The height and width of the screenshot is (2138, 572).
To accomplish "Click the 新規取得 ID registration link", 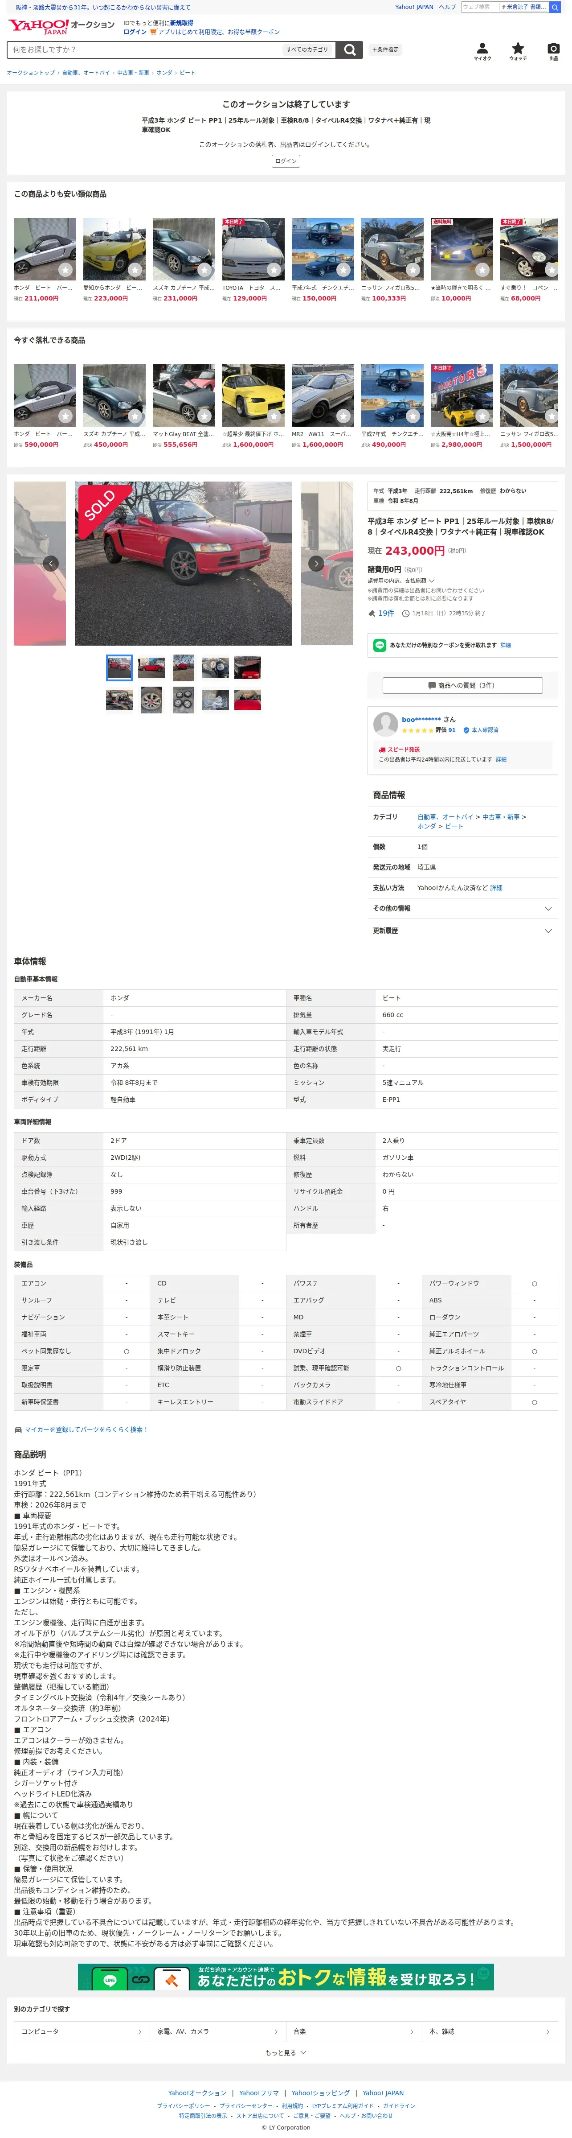I will [182, 23].
